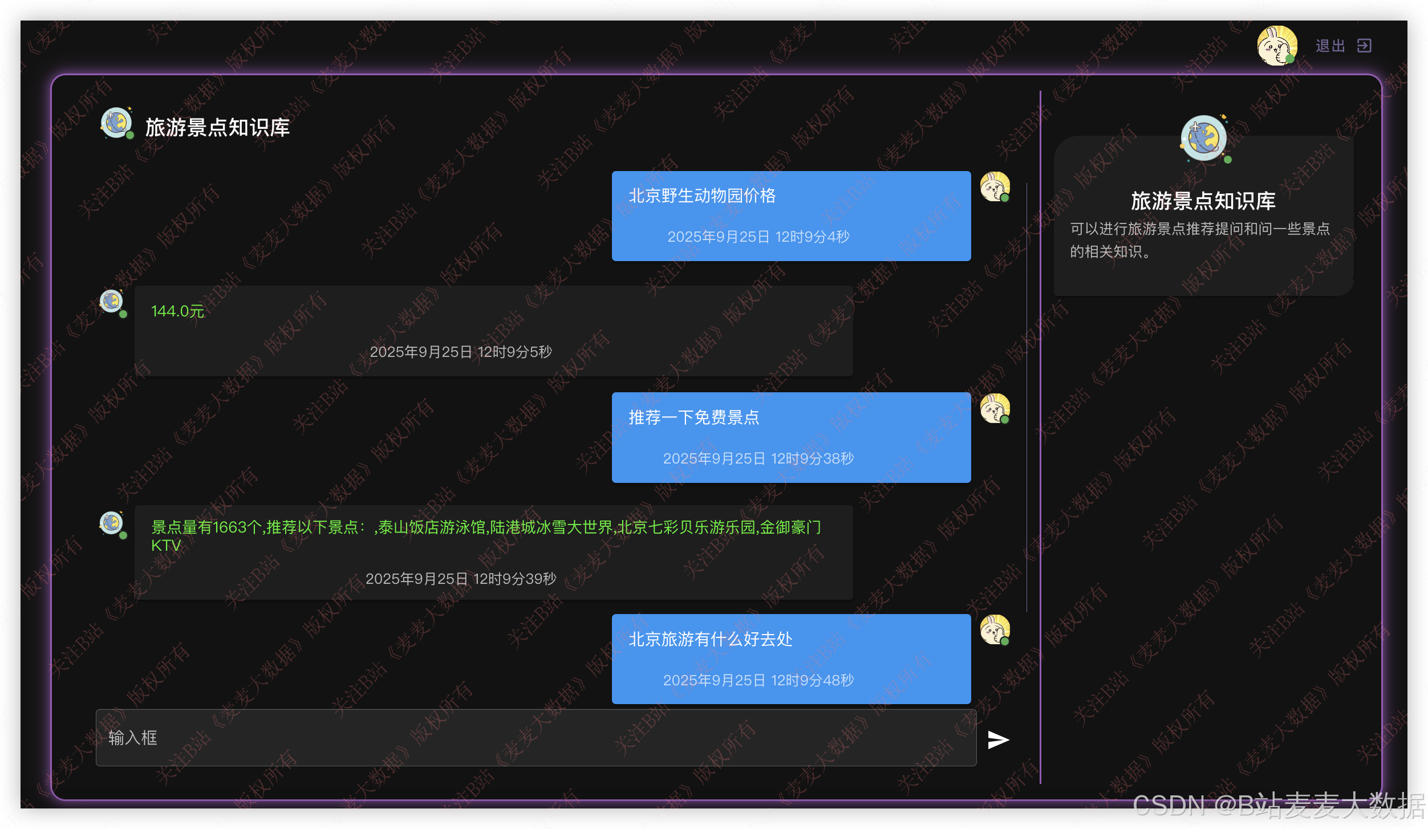The image size is (1428, 829).
Task: Click the message text 推荐一下免费景点
Action: coord(694,417)
